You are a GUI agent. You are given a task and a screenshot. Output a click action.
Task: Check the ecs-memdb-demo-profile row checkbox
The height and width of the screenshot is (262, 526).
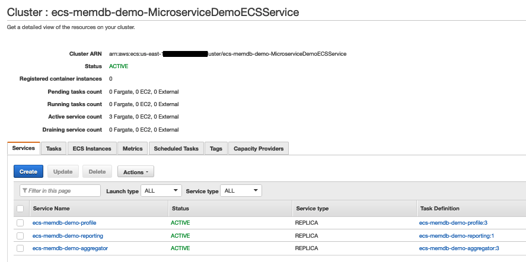click(x=20, y=223)
